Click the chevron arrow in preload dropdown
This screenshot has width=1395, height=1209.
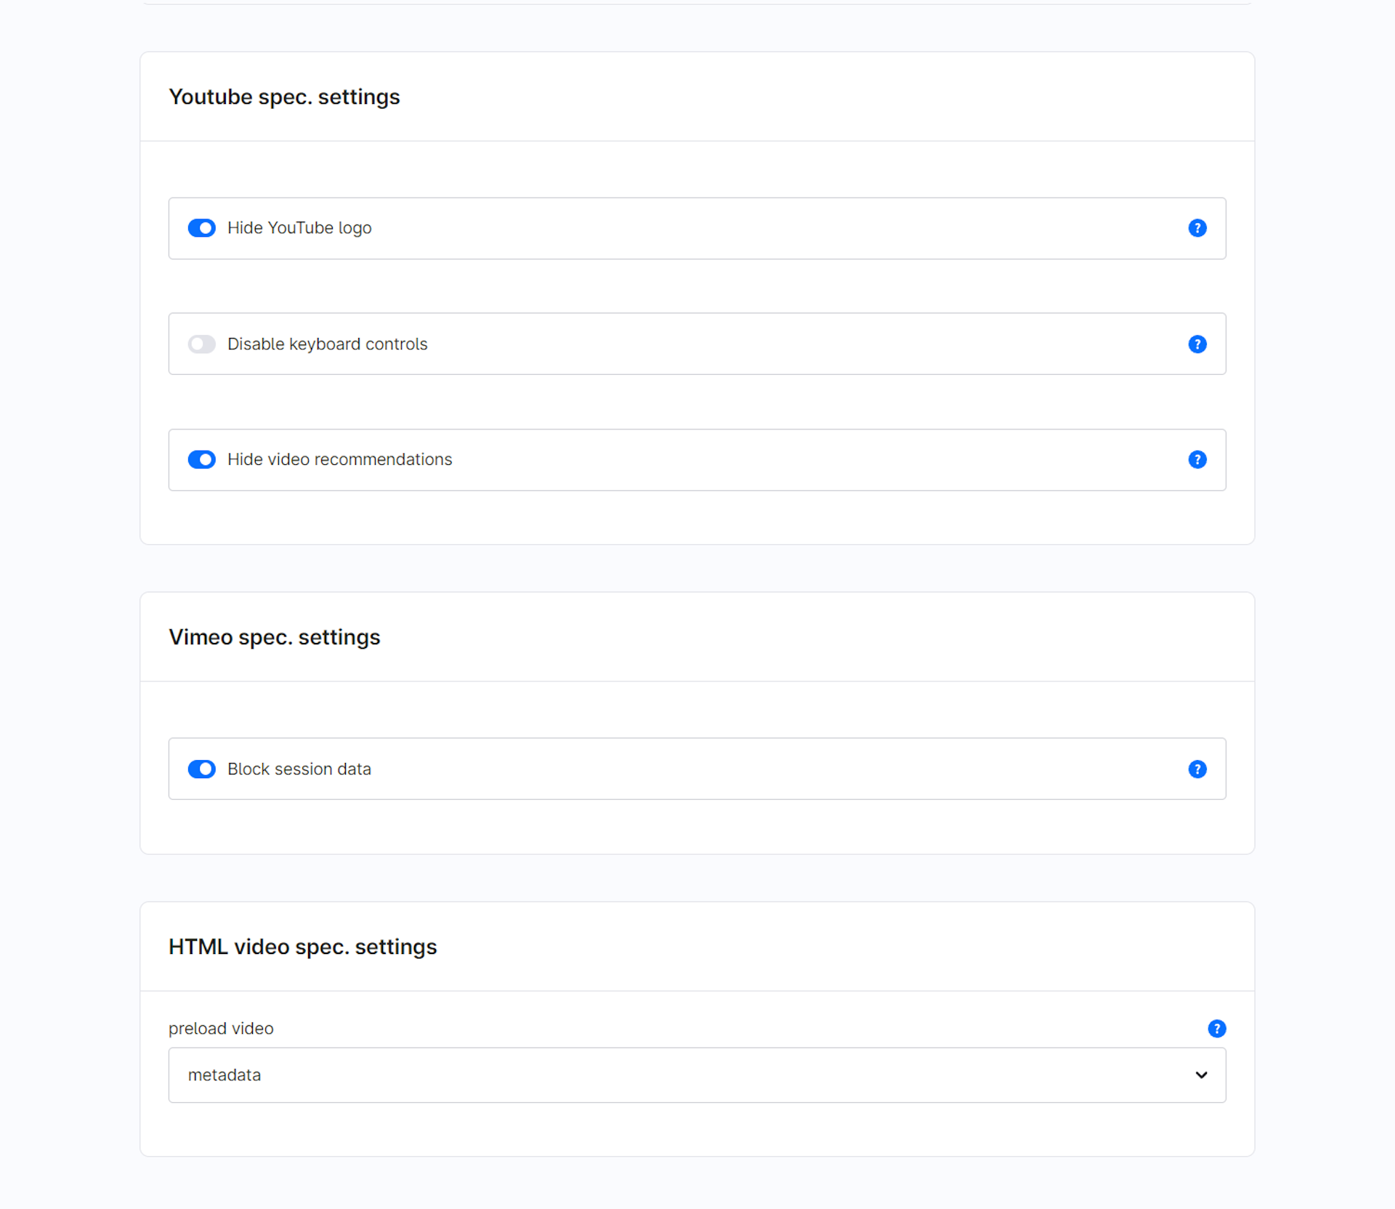(1201, 1075)
